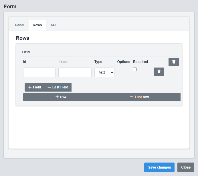Tick the Required checkbox

click(135, 70)
